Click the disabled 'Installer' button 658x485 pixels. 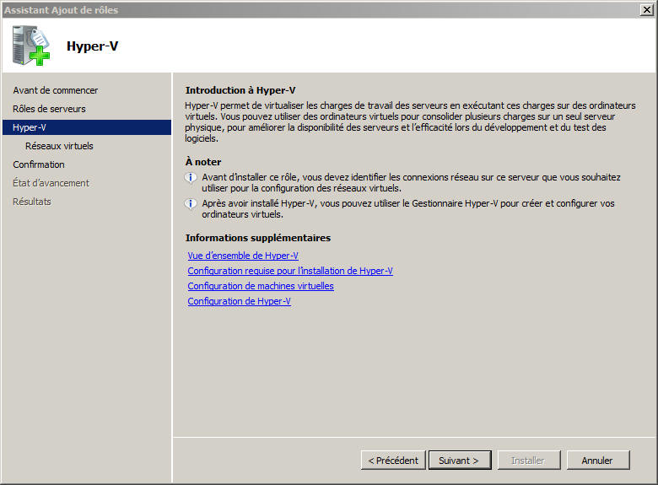pyautogui.click(x=529, y=461)
